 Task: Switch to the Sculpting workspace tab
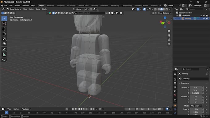pos(61,6)
